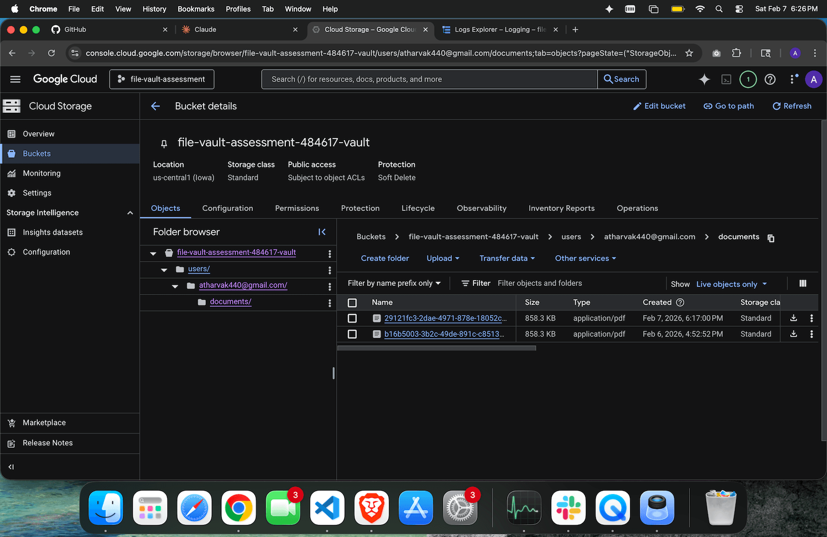Open Cloud Shell terminal
This screenshot has width=827, height=537.
coord(726,79)
